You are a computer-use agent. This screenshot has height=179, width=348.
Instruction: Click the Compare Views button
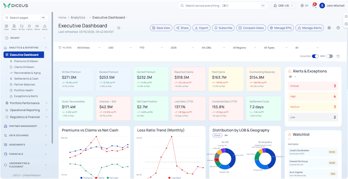(251, 28)
